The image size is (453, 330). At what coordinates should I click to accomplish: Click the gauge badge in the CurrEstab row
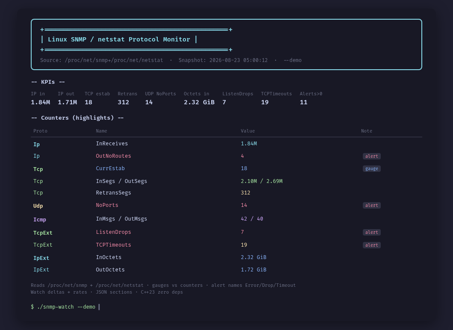pos(371,168)
